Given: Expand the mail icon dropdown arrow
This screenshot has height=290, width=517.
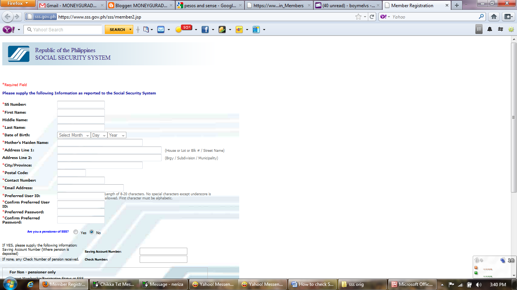Looking at the screenshot, I should (168, 29).
